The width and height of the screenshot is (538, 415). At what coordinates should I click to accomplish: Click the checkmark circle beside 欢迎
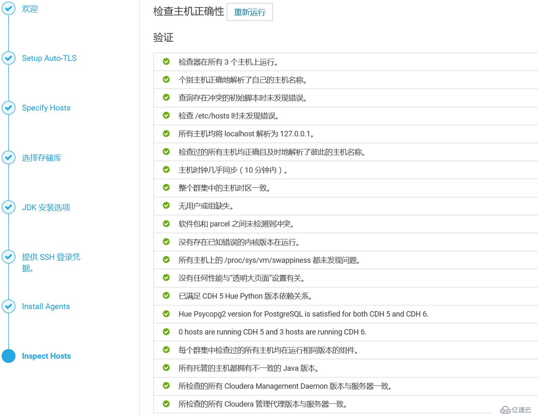click(x=8, y=8)
